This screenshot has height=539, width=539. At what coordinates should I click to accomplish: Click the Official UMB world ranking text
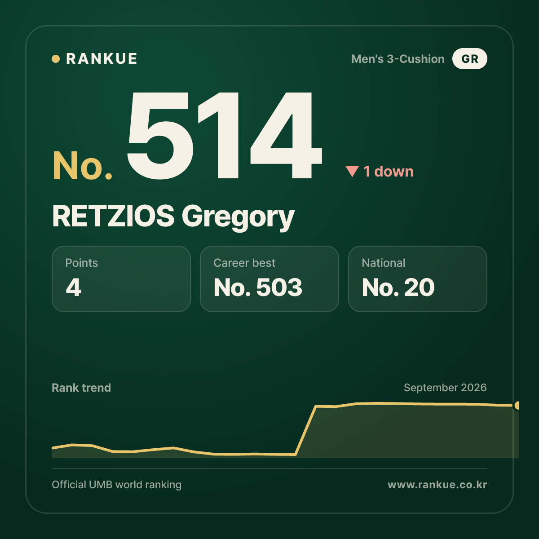coord(117,485)
